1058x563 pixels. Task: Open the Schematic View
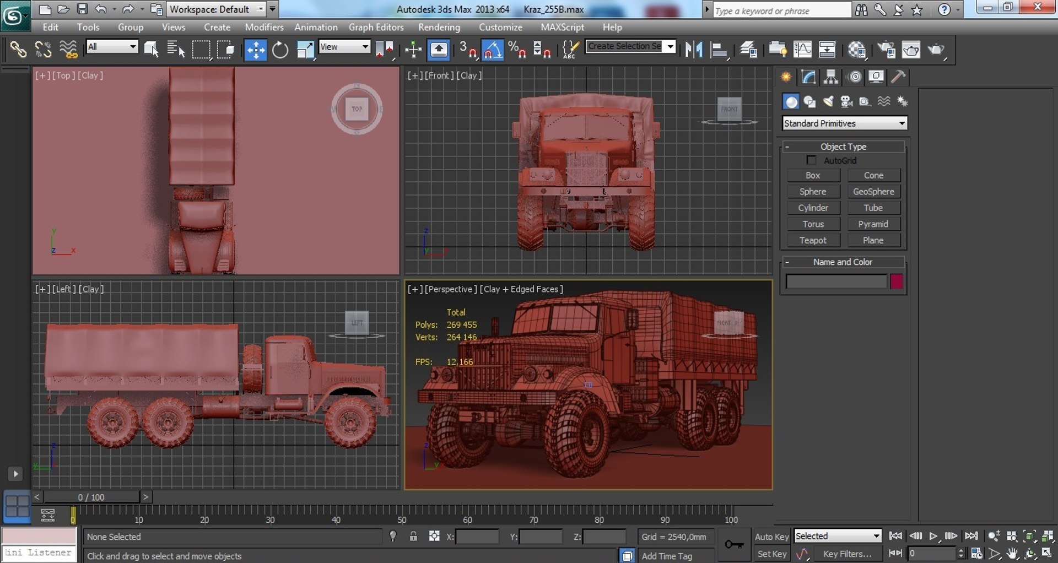tap(827, 50)
